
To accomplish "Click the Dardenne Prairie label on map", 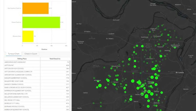I will (x=81, y=42).
